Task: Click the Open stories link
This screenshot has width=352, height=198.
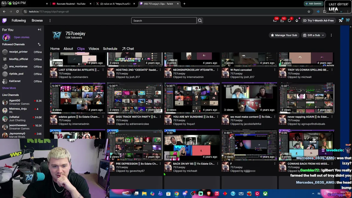Action: coord(21,37)
